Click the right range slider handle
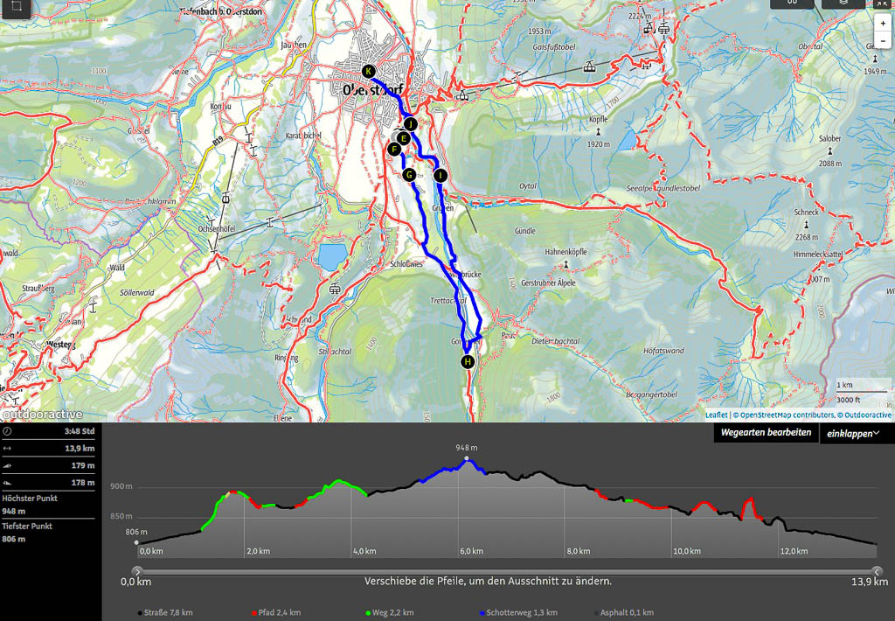Screen dimensions: 895x621 coord(875,571)
